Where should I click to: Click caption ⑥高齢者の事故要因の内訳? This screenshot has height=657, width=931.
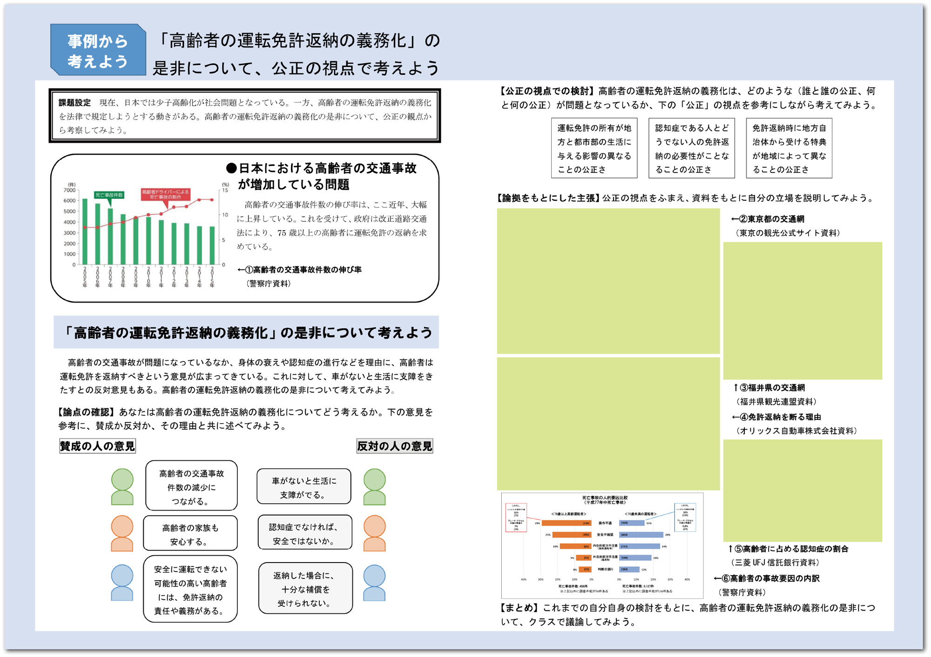(x=767, y=578)
